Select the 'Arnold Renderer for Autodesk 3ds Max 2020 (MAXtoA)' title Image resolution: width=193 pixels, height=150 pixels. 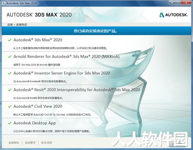(67, 57)
